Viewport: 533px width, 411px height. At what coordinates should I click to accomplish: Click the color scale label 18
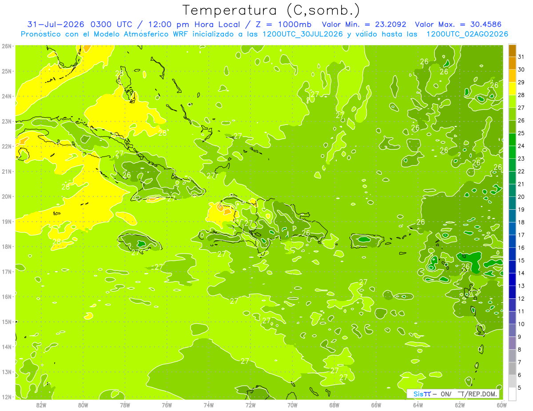pyautogui.click(x=521, y=222)
